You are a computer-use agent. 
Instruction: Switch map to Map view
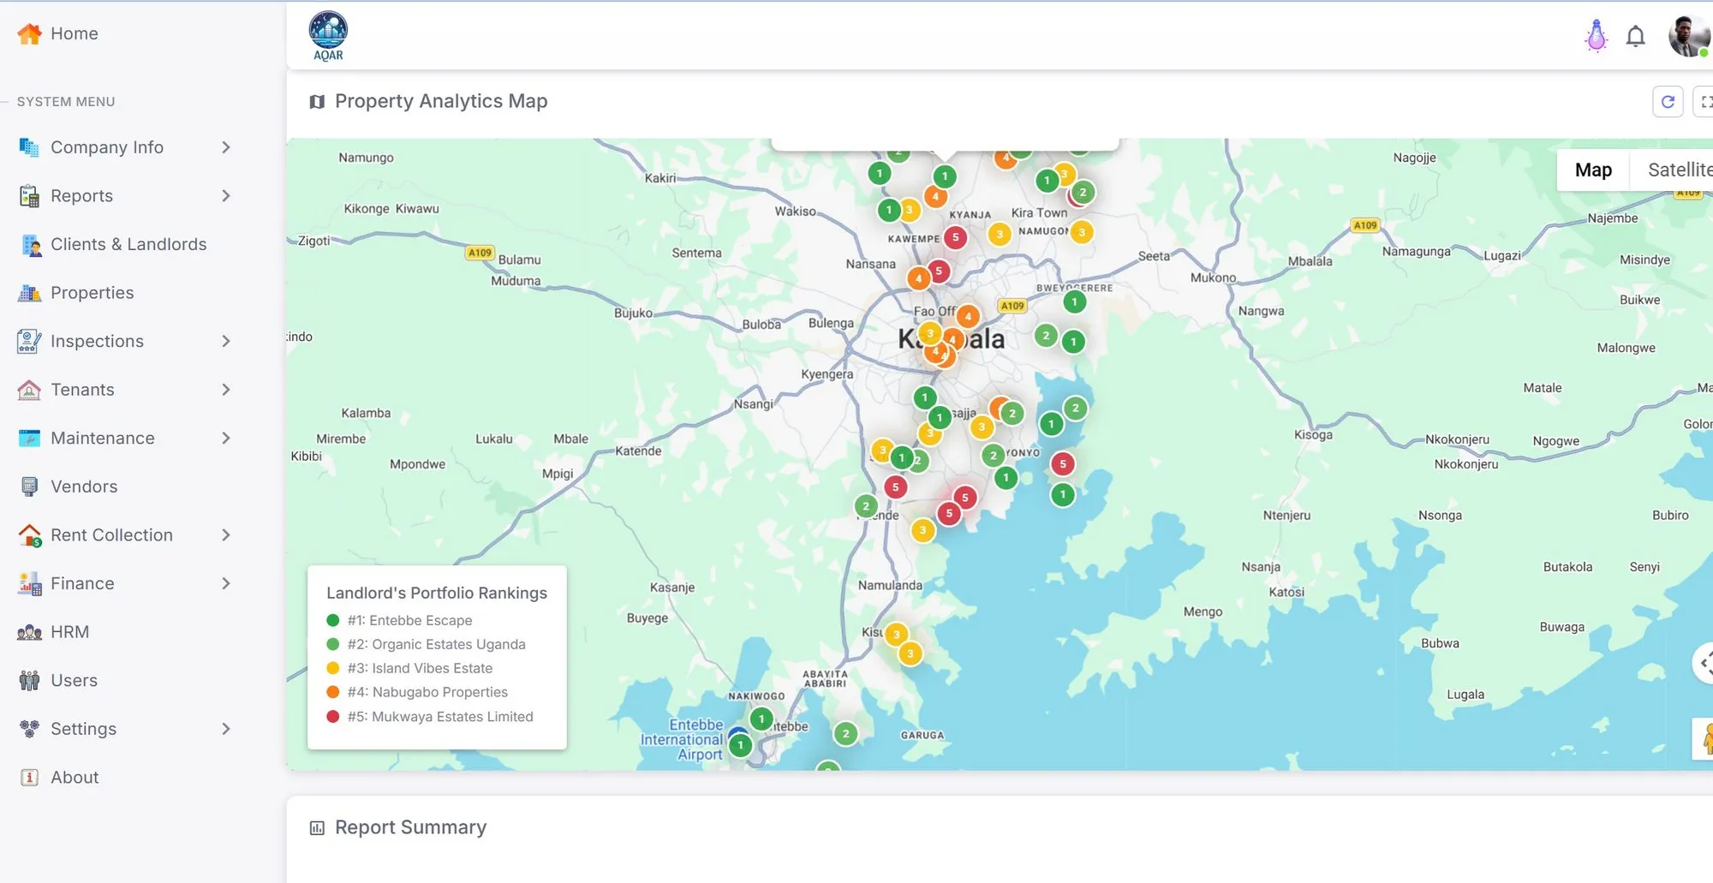[x=1593, y=170]
